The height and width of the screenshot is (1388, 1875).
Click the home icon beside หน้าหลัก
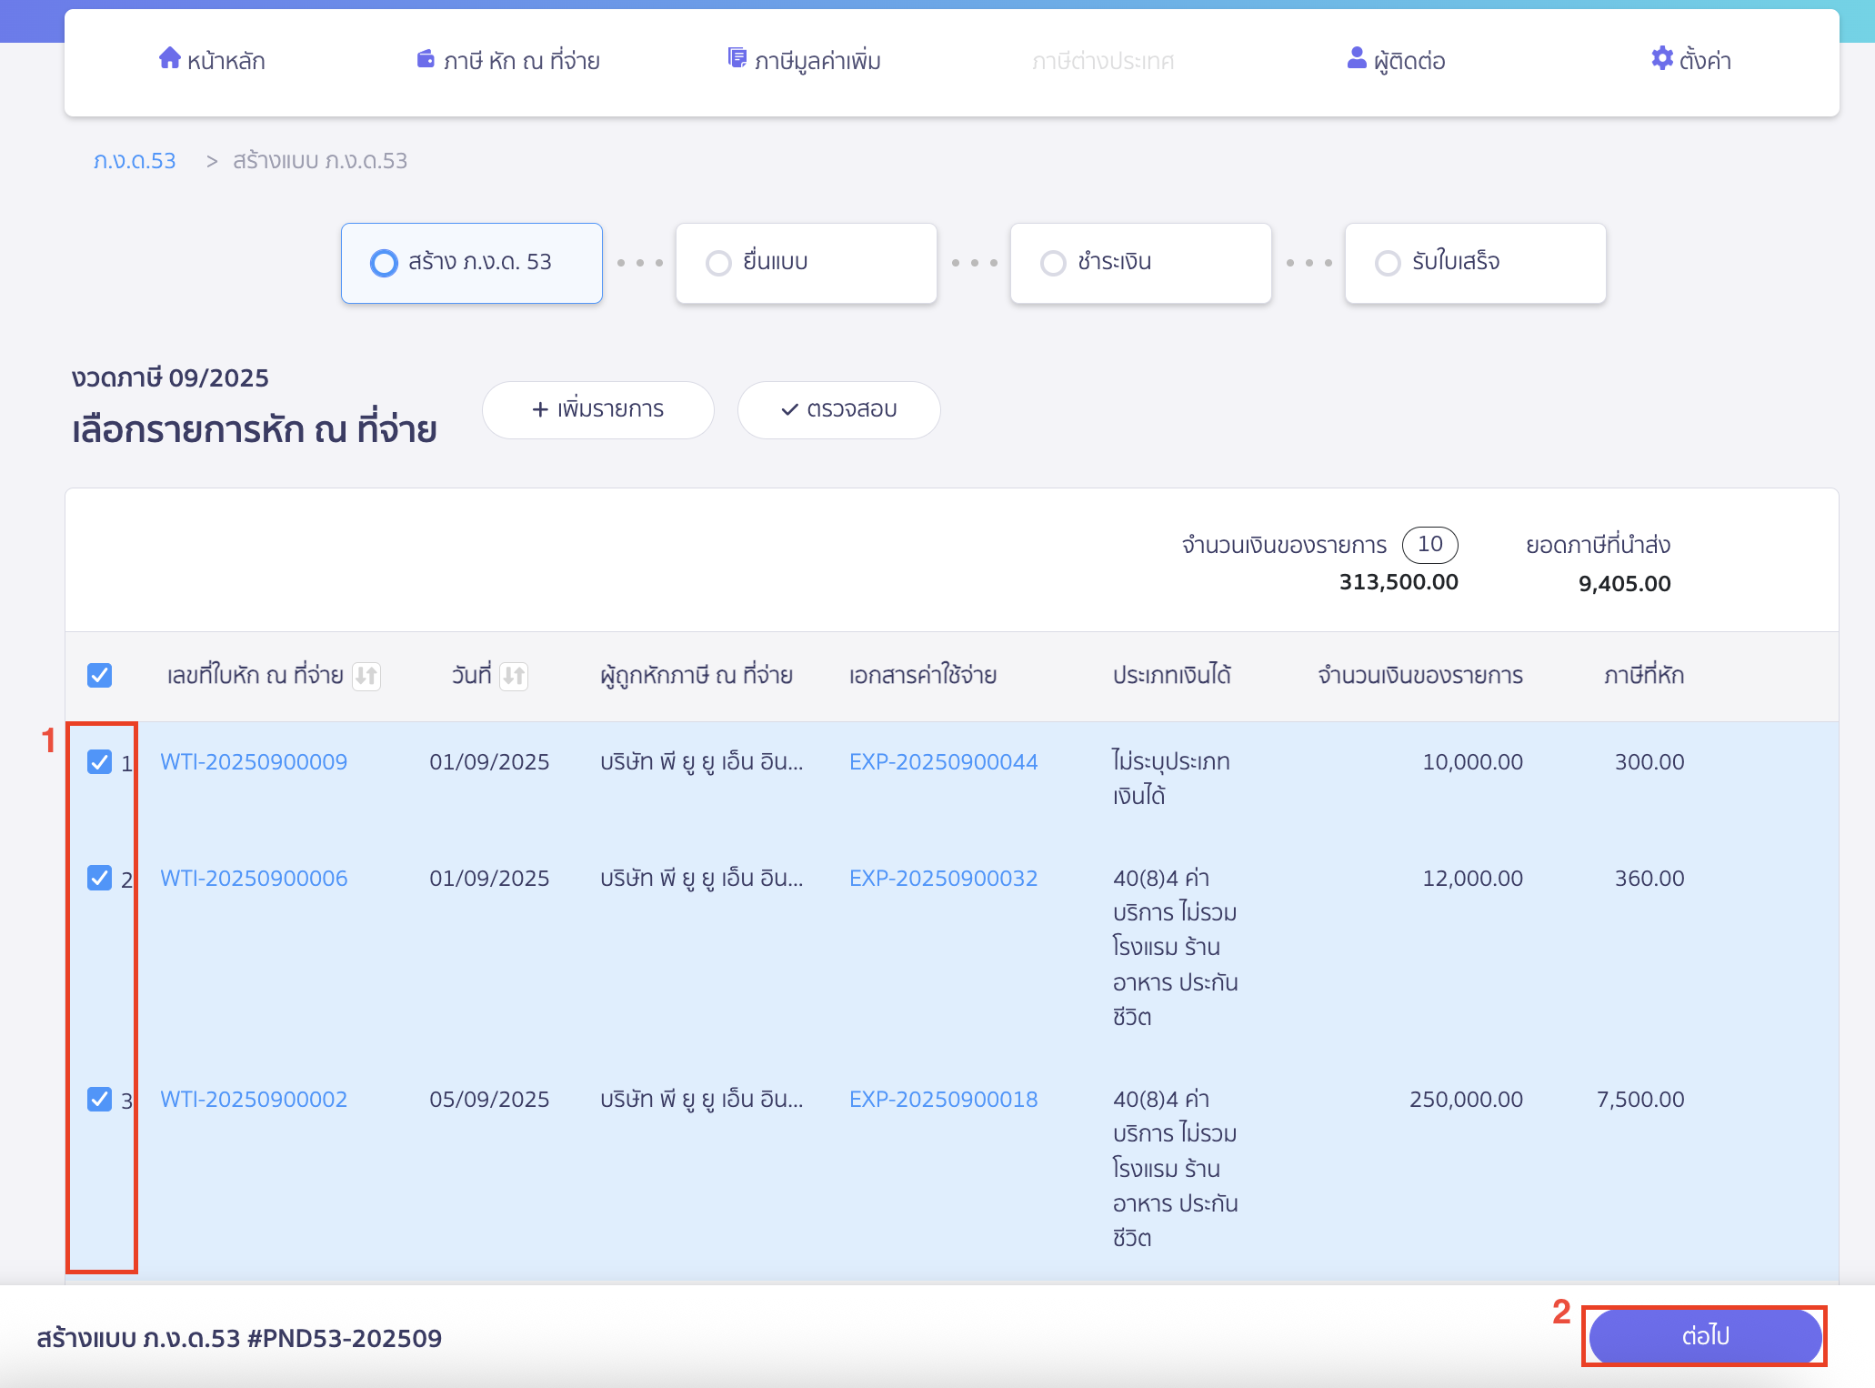[x=169, y=58]
